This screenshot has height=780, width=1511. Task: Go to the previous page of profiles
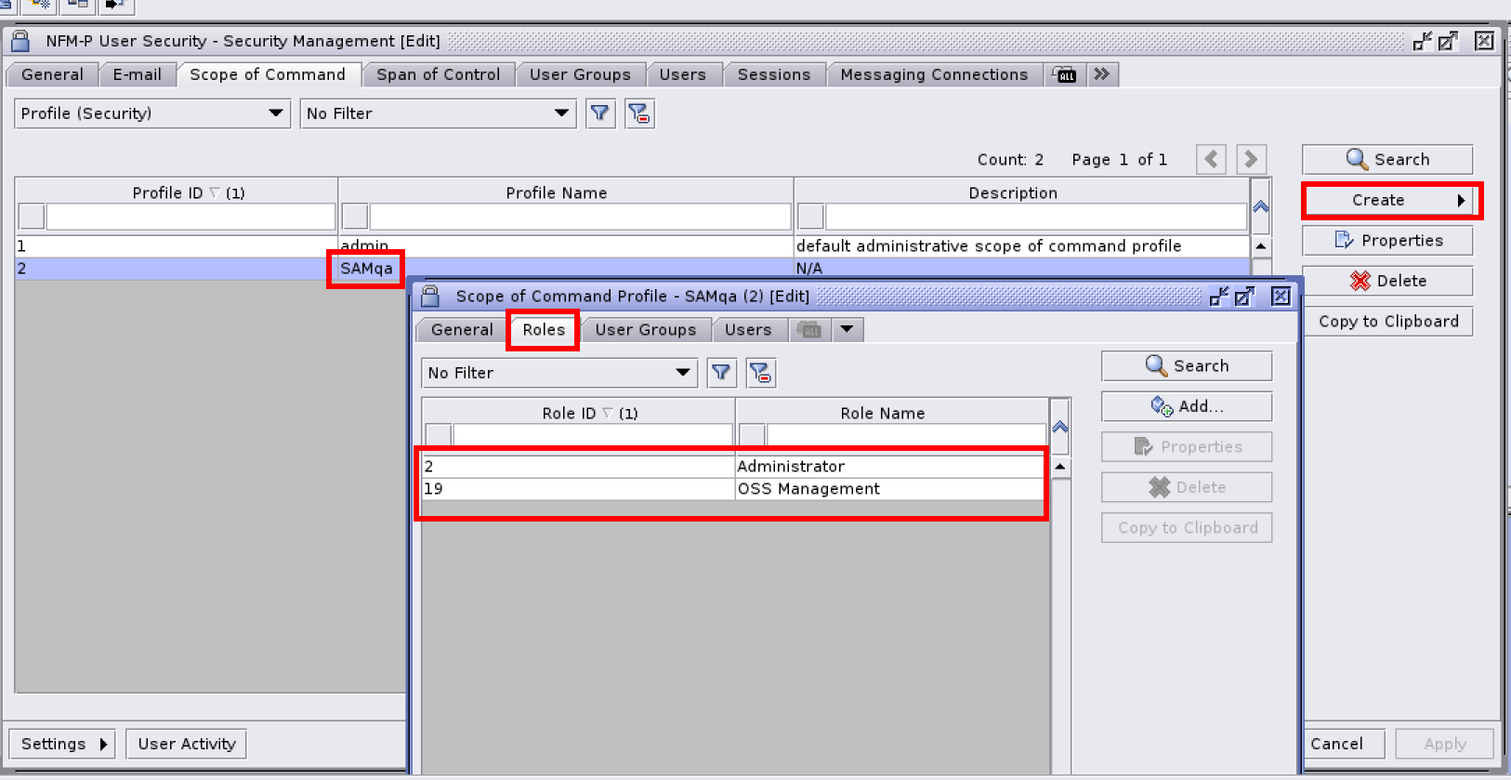tap(1211, 159)
